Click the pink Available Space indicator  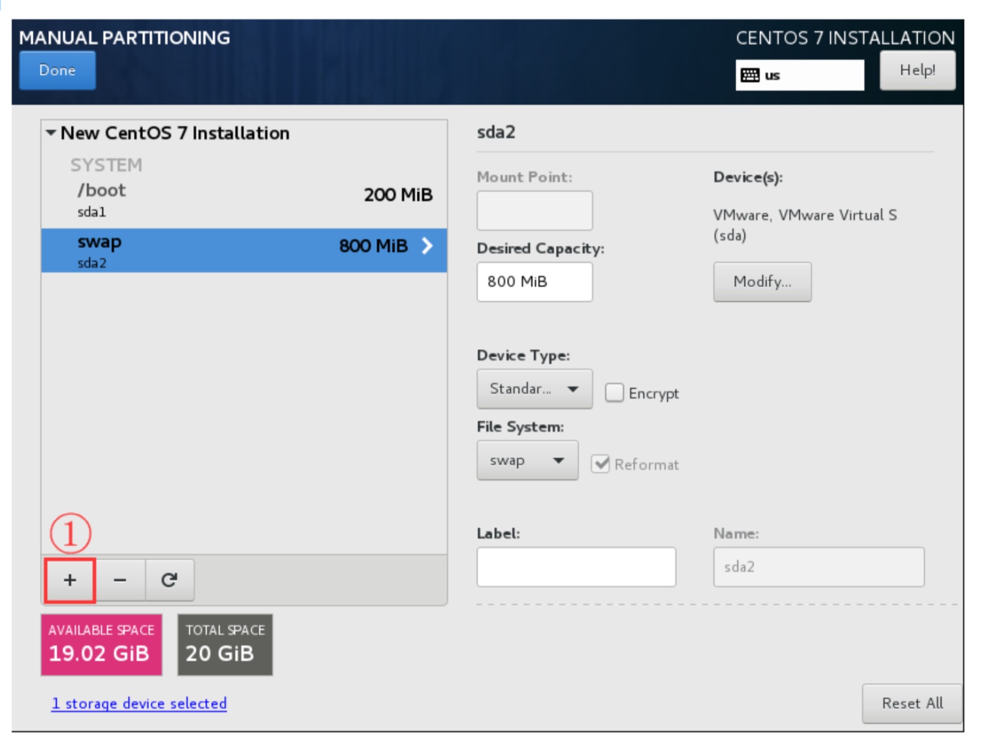pyautogui.click(x=101, y=644)
